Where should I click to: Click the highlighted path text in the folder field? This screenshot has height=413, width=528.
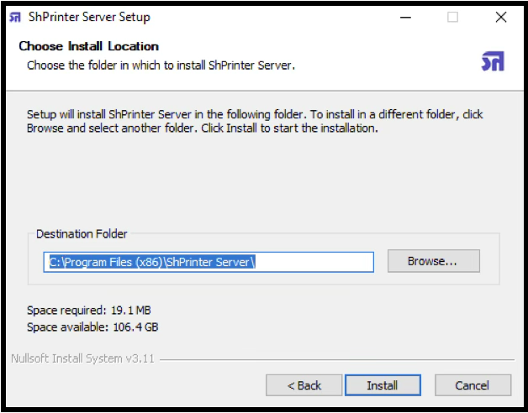point(151,262)
